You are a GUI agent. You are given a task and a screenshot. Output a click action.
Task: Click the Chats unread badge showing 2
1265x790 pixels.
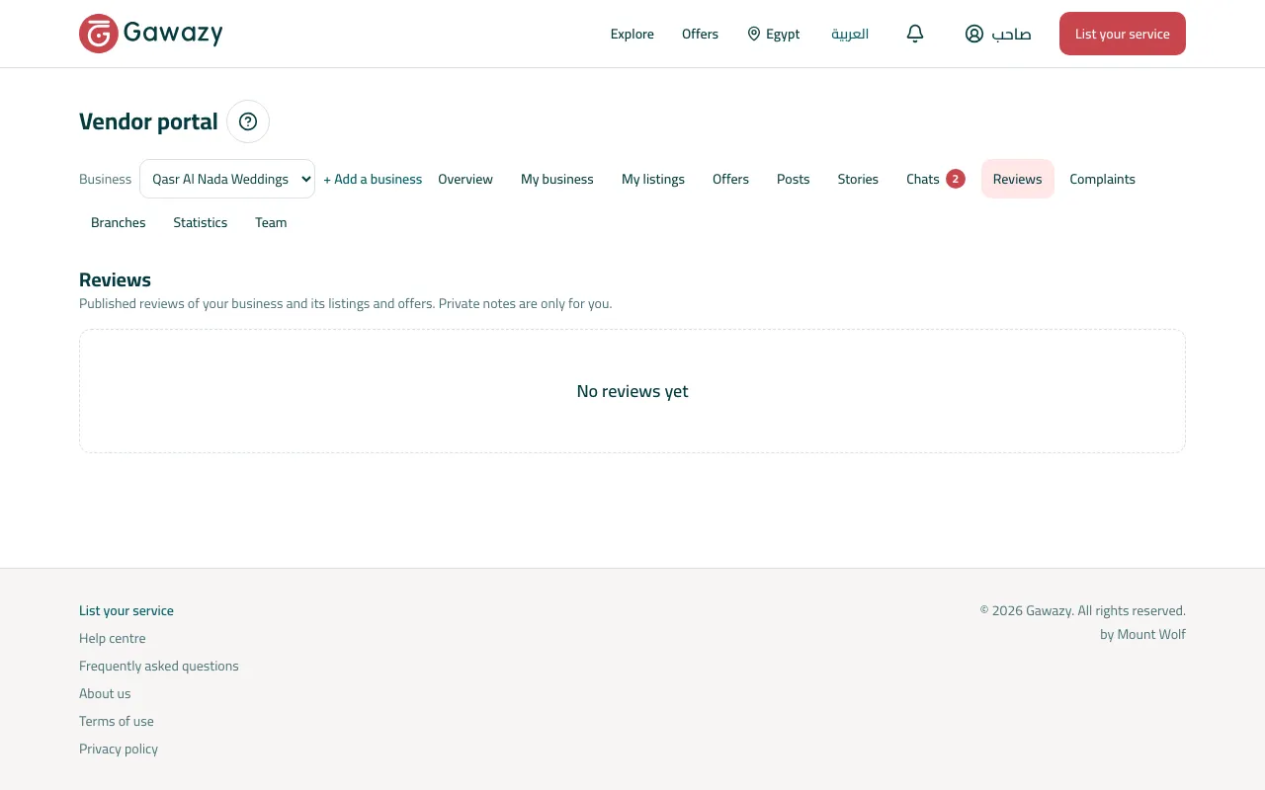click(955, 179)
